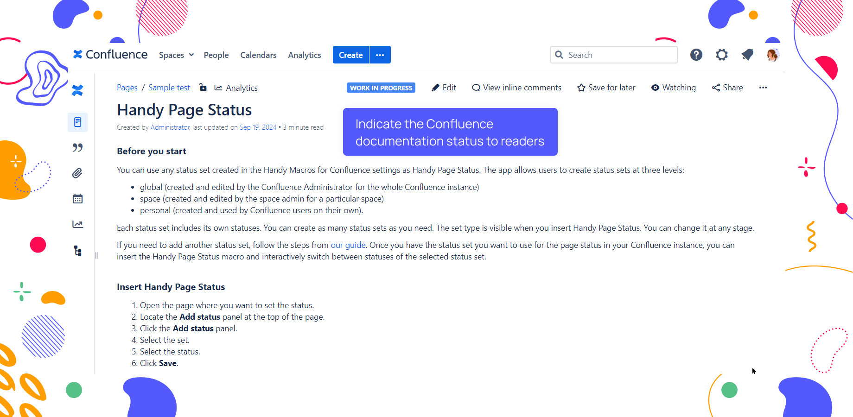The height and width of the screenshot is (417, 853).
Task: Click Edit to modify the page
Action: click(444, 88)
